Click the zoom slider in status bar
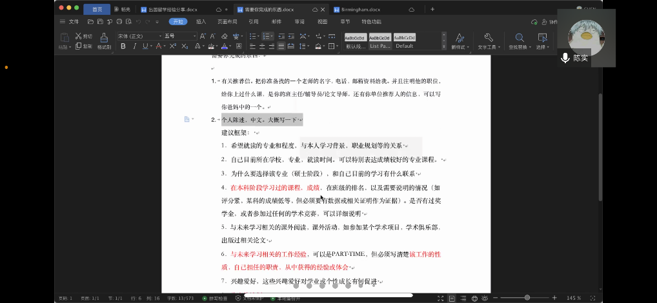The width and height of the screenshot is (657, 303). tap(527, 298)
